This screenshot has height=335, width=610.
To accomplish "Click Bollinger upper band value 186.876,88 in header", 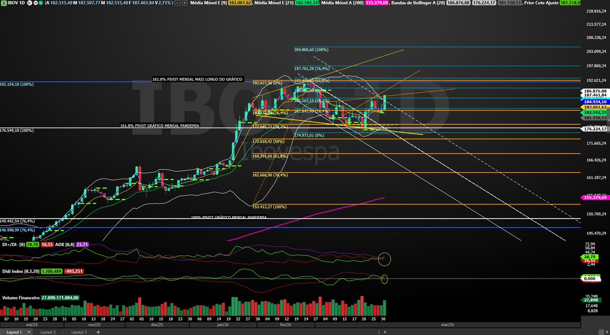I will pos(458,3).
